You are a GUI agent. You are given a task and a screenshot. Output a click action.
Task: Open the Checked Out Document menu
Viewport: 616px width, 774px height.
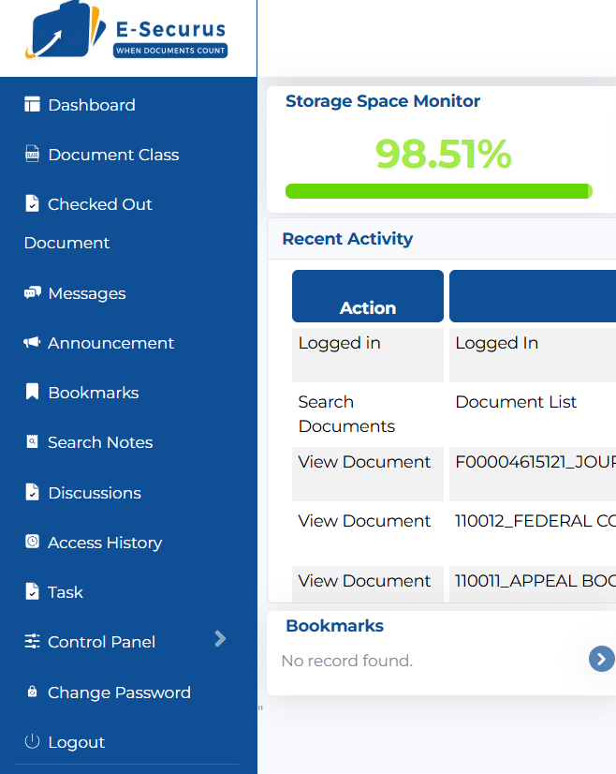(99, 204)
